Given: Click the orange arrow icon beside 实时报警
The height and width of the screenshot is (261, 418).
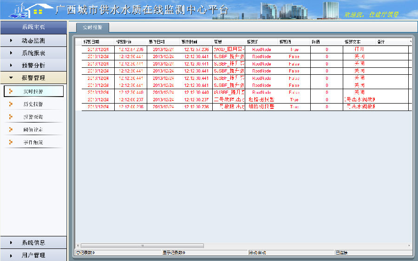Looking at the screenshot, I should click(11, 91).
